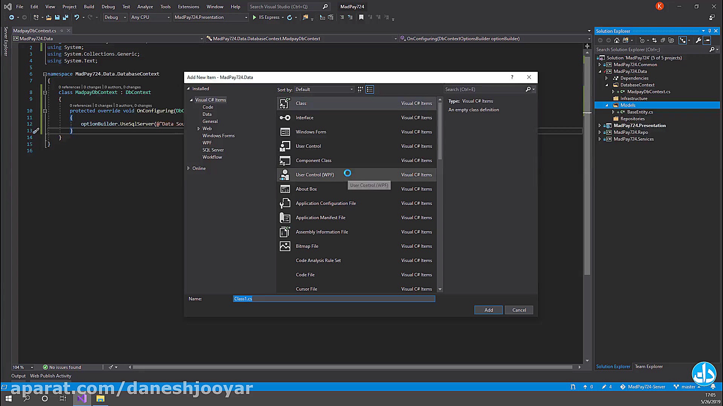The height and width of the screenshot is (406, 723).
Task: Select the Class1.cs name input field
Action: pos(333,298)
